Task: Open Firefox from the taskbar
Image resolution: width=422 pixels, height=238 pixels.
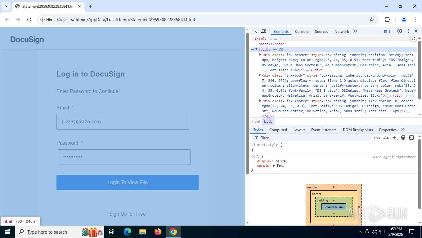Action: [158, 232]
